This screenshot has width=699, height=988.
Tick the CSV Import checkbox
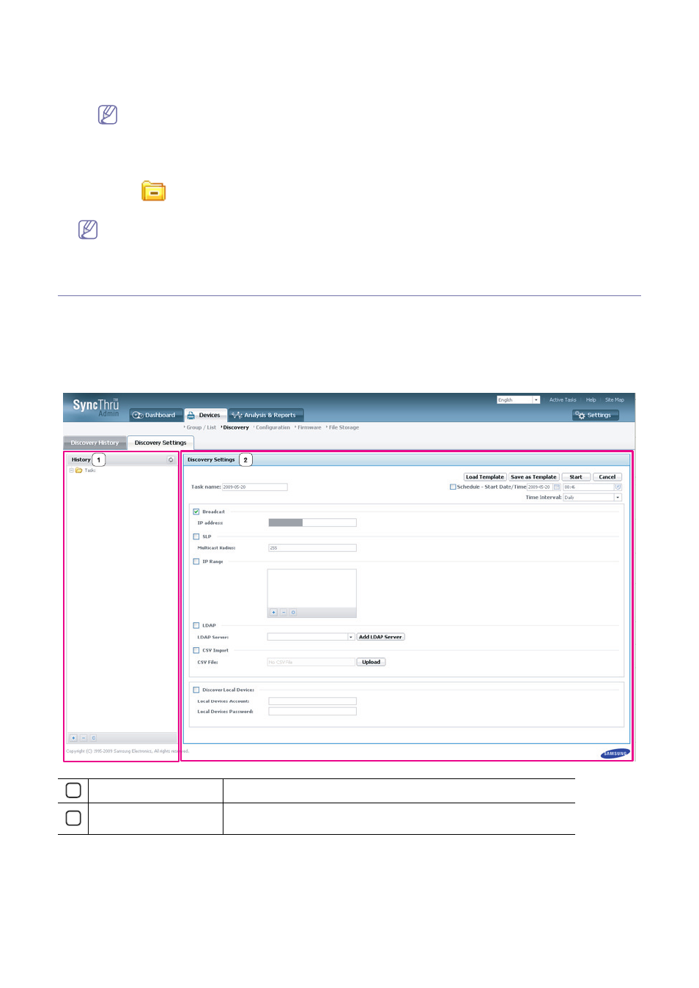(x=196, y=650)
